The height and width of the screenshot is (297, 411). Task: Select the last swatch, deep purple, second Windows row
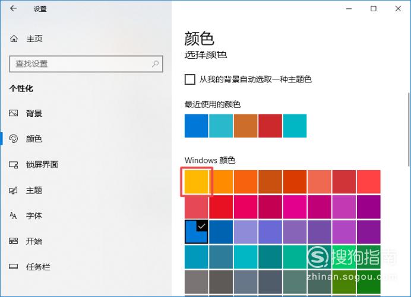point(369,207)
